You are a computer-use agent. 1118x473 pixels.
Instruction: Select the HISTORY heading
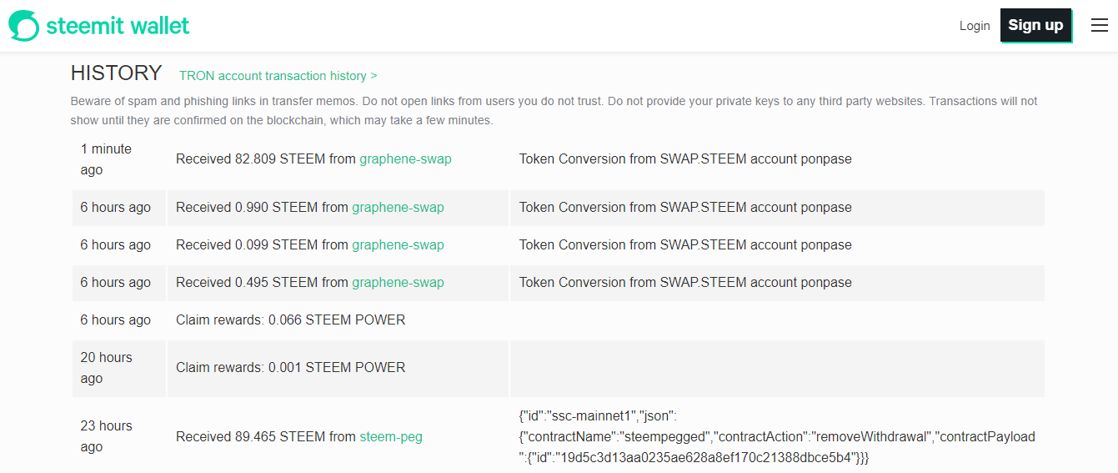[117, 73]
